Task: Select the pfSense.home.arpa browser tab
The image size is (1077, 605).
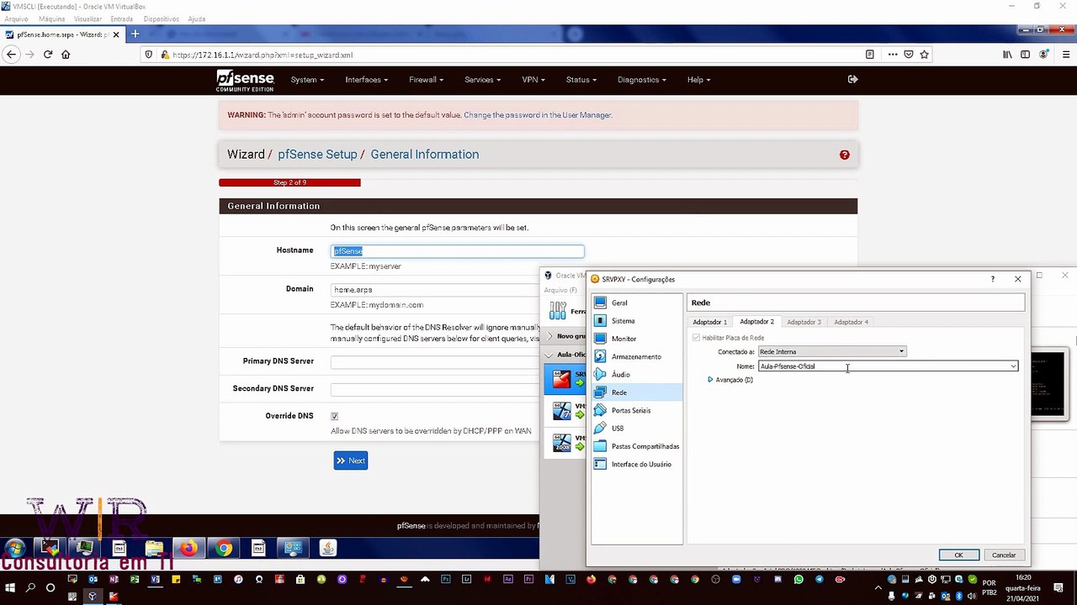Action: click(61, 34)
